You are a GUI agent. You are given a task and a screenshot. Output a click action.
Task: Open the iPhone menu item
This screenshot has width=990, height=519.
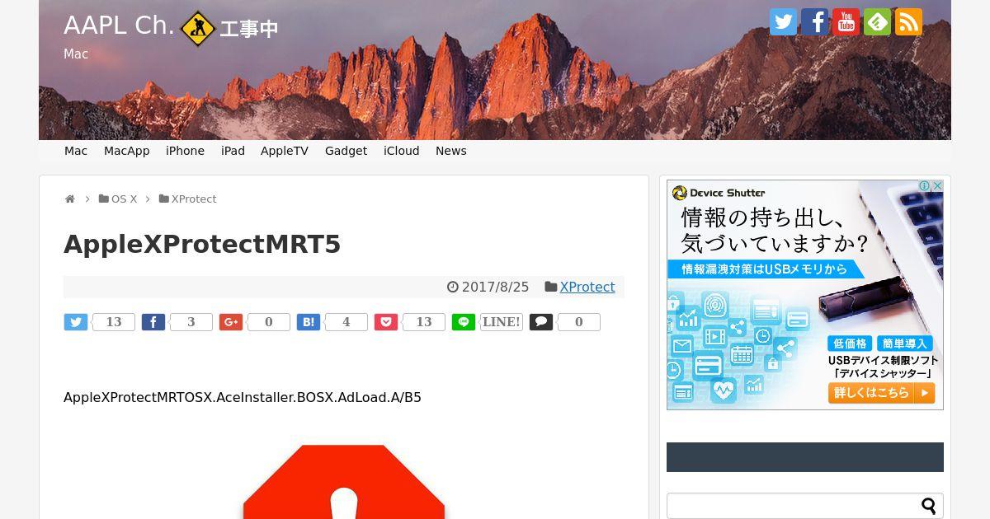pos(185,151)
